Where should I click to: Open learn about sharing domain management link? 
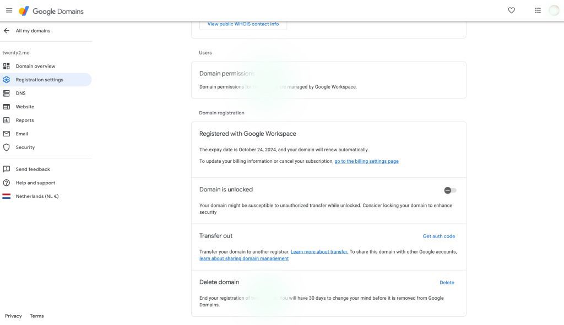tap(244, 258)
